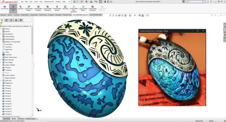Open the Insert menu
Screen dimensions: 226x122
tap(35, 1)
